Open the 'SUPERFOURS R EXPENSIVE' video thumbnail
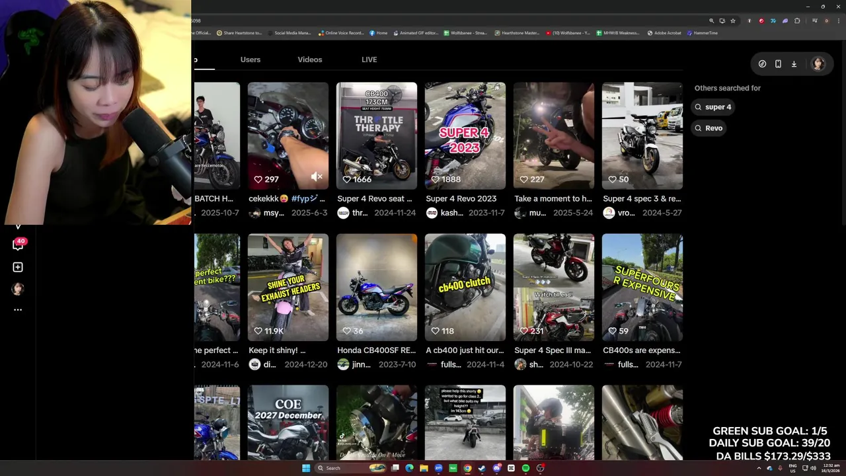The height and width of the screenshot is (476, 846). 642,287
